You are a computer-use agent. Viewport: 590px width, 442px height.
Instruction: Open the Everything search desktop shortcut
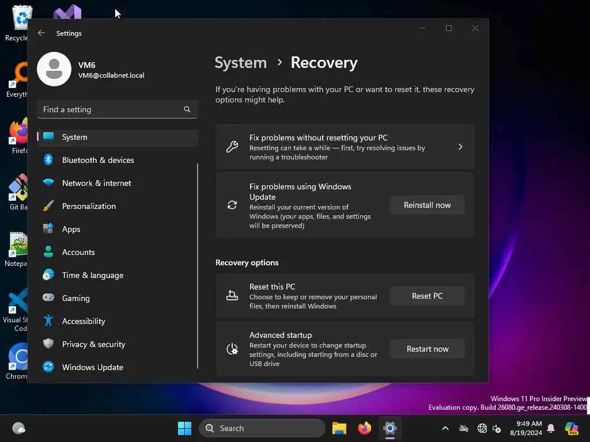coord(17,79)
